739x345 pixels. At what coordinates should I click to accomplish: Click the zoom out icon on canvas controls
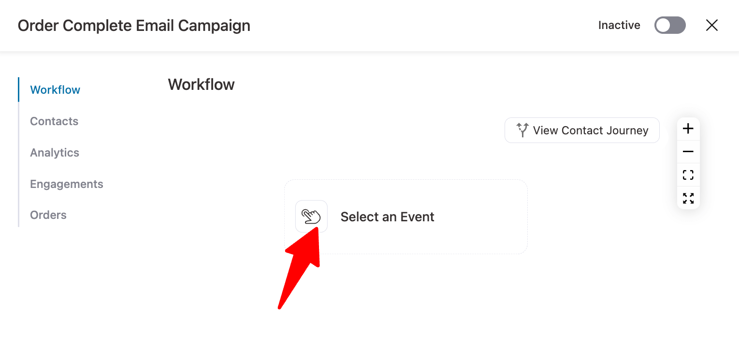click(x=688, y=151)
